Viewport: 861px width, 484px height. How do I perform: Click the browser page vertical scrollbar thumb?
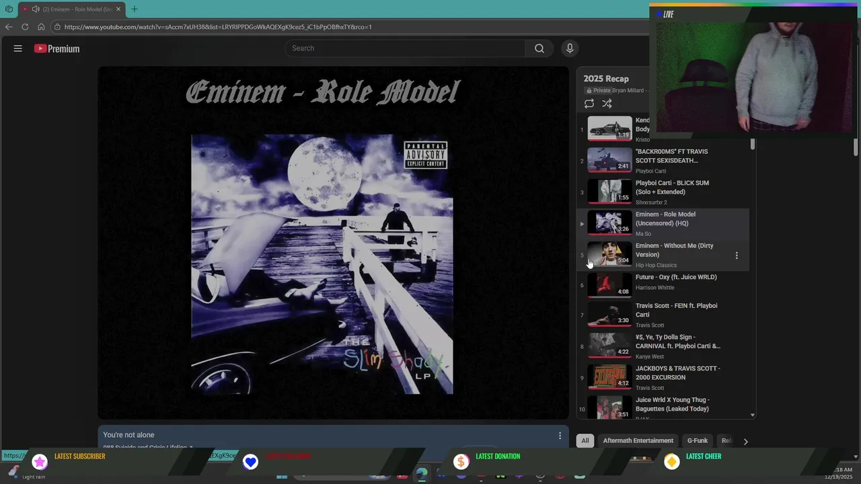click(x=856, y=147)
